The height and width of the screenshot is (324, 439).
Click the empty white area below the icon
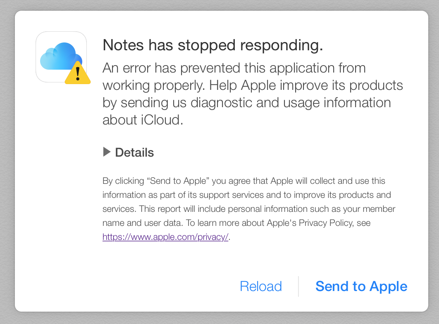click(x=59, y=181)
